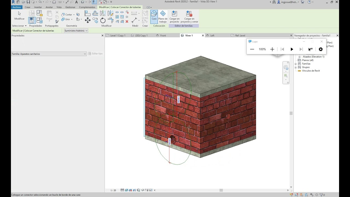Close the View 1 tab
The width and height of the screenshot is (350, 197).
(x=203, y=36)
